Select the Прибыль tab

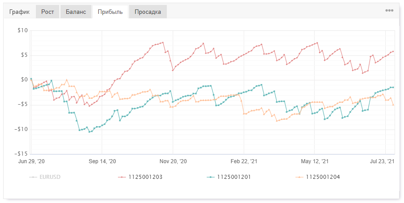110,12
